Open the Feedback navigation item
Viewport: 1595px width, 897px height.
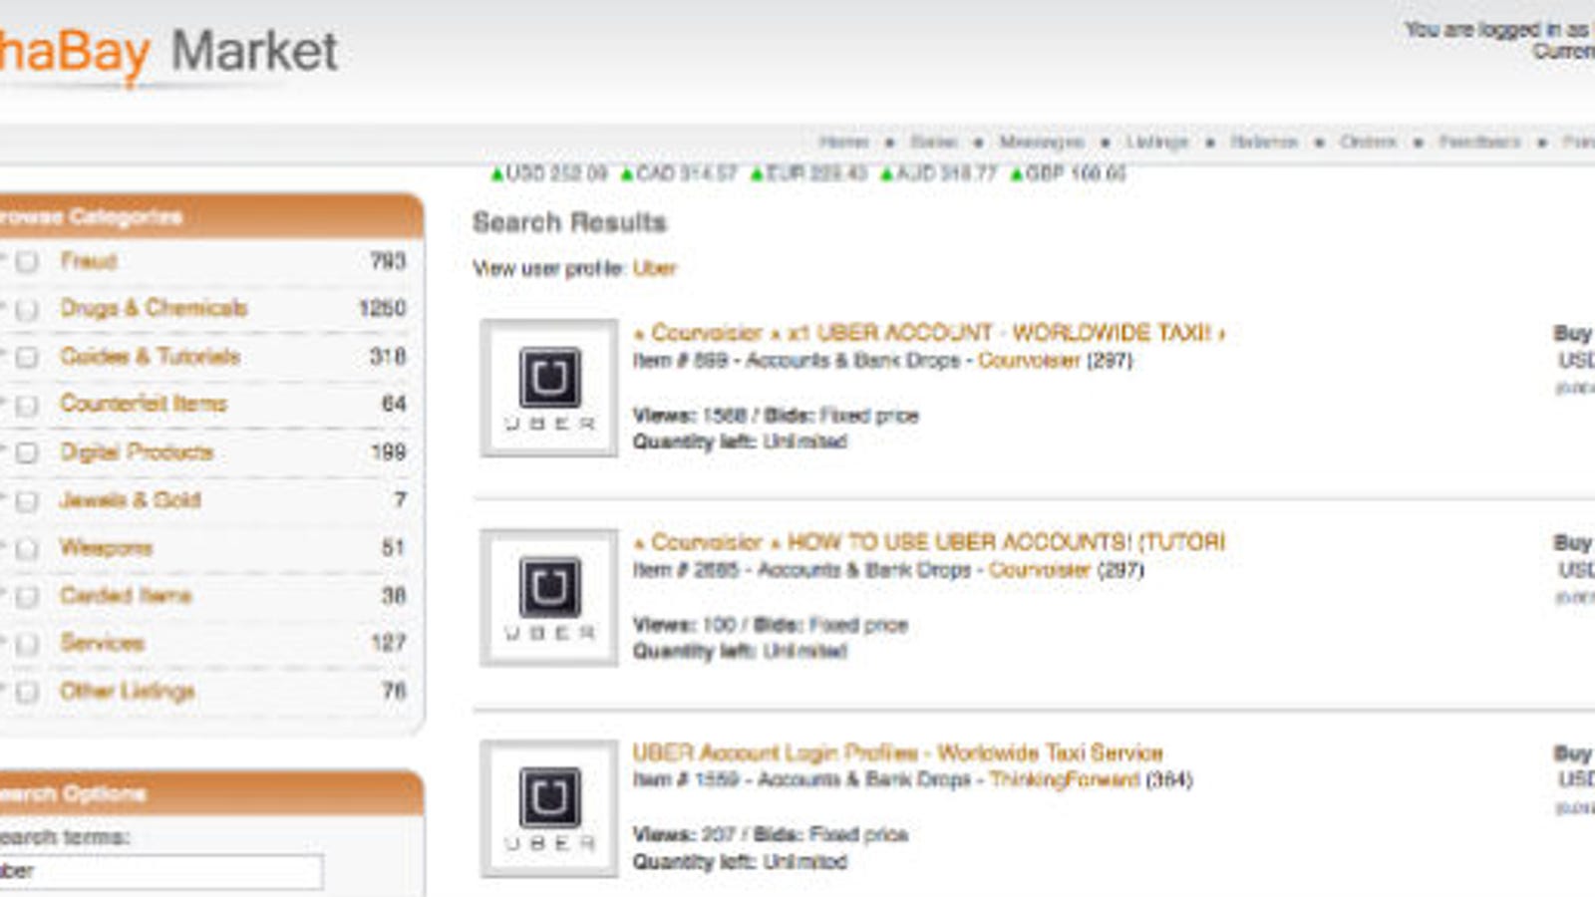(1479, 142)
